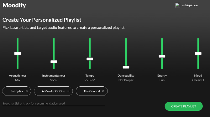Remove the Everyday seed chip
The image size is (210, 117).
pos(27,91)
